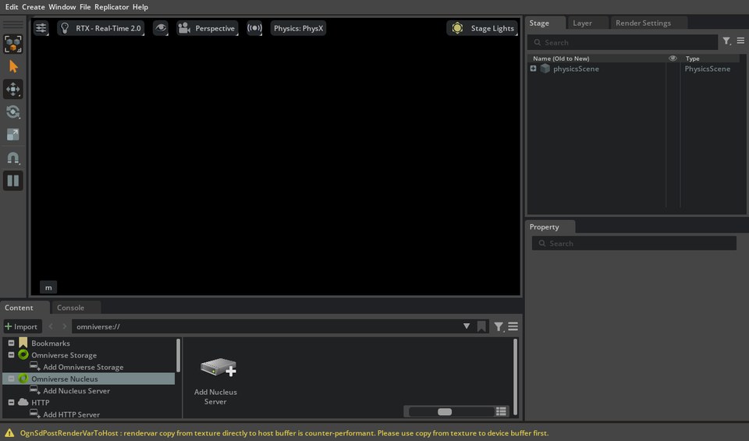Open the File menu
Image resolution: width=749 pixels, height=441 pixels.
click(x=85, y=7)
